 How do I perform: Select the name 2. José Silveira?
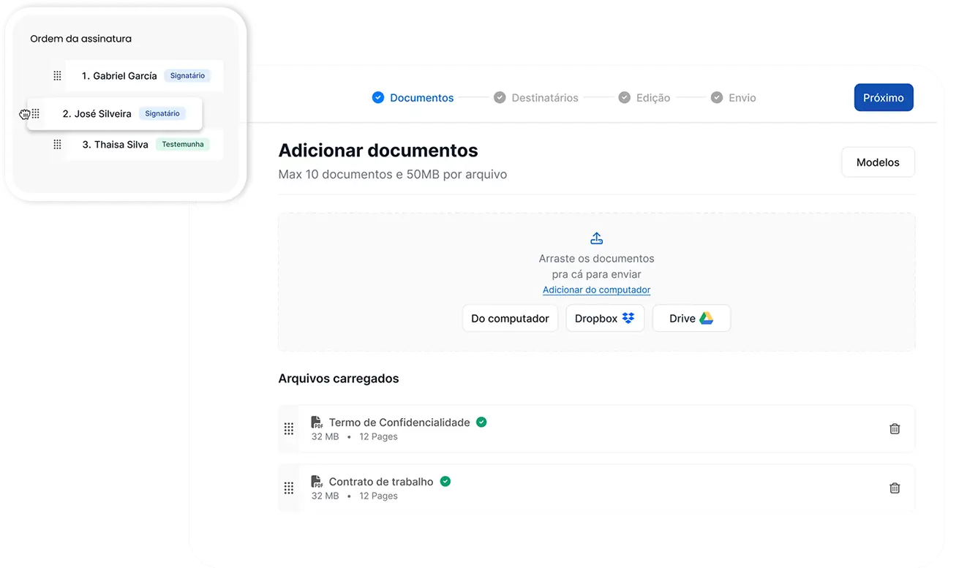pos(97,114)
